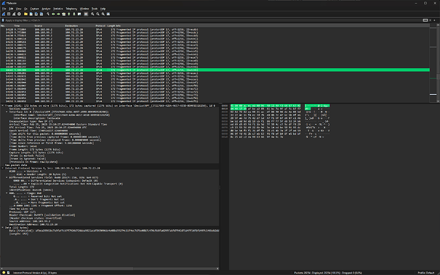The image size is (440, 275).
Task: Click the Open capture file folder icon
Action: point(26,14)
